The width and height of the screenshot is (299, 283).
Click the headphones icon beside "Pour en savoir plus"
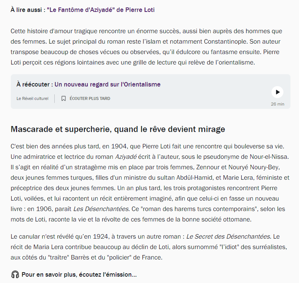tap(15, 275)
